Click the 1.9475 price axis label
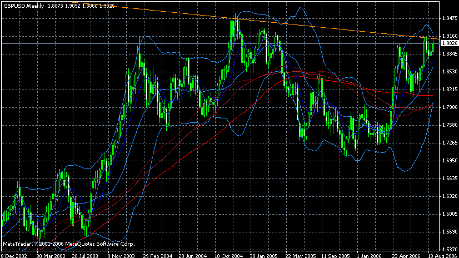459x258 pixels. [450, 18]
